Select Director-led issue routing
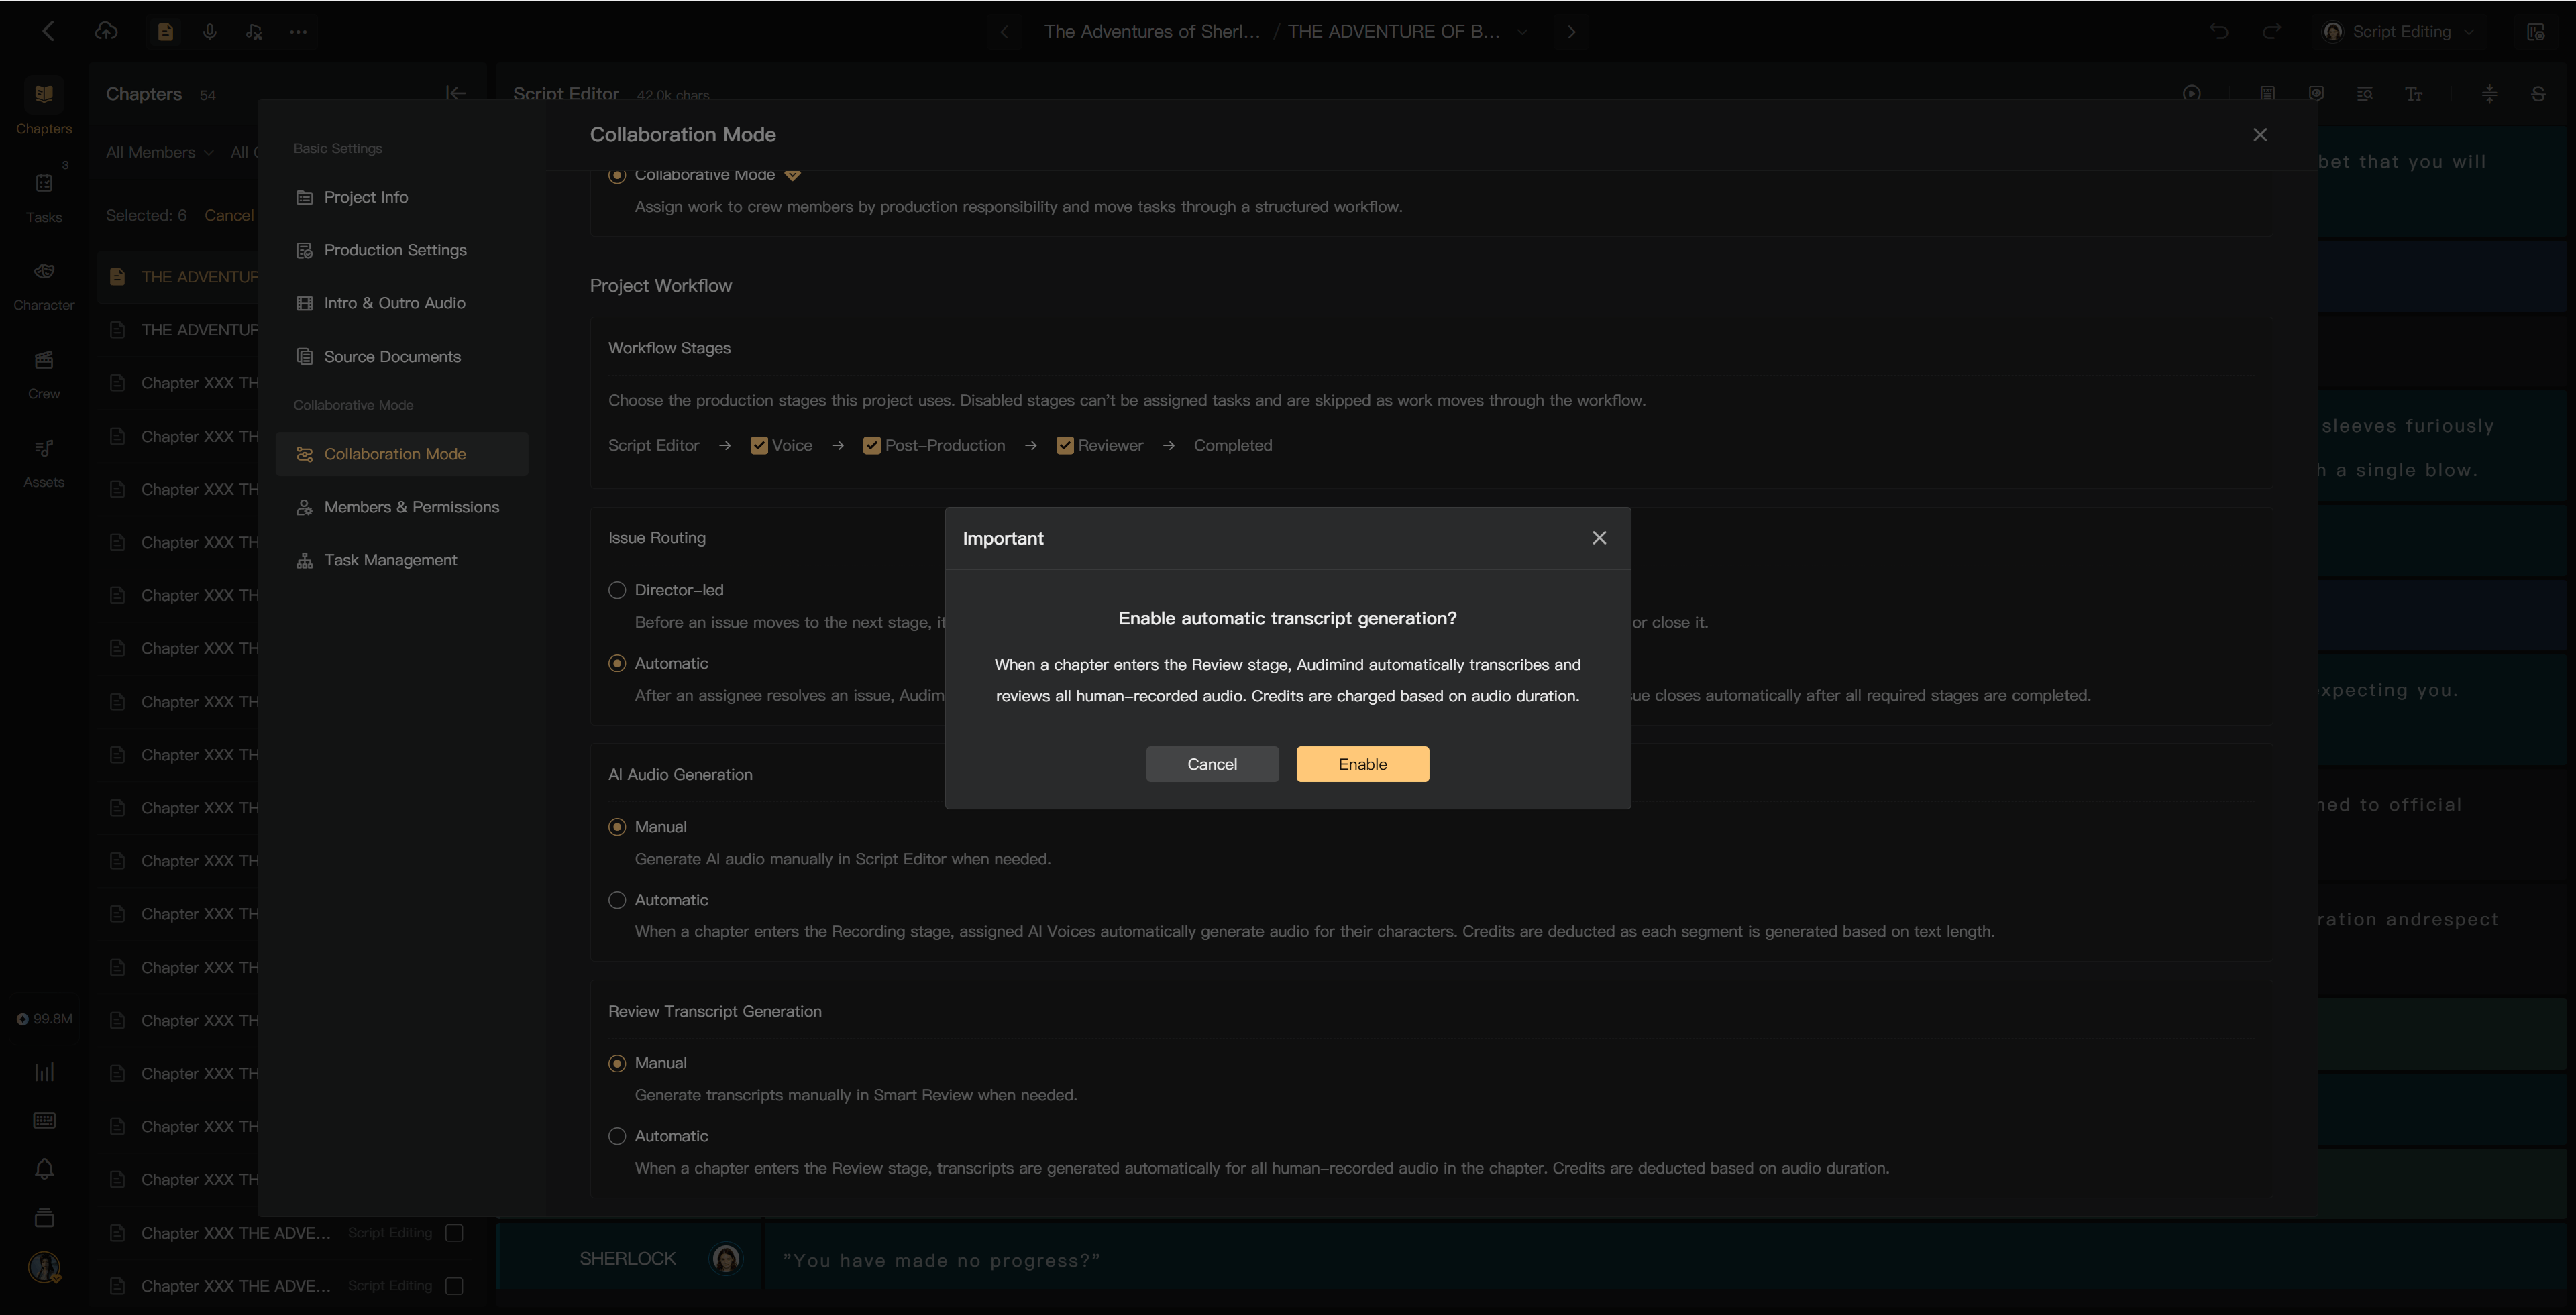 617,591
